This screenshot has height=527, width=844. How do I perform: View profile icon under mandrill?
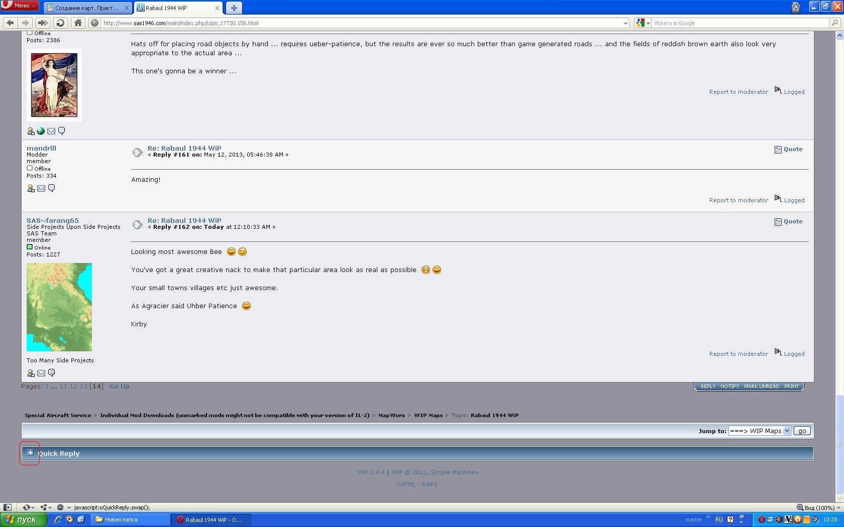click(31, 188)
